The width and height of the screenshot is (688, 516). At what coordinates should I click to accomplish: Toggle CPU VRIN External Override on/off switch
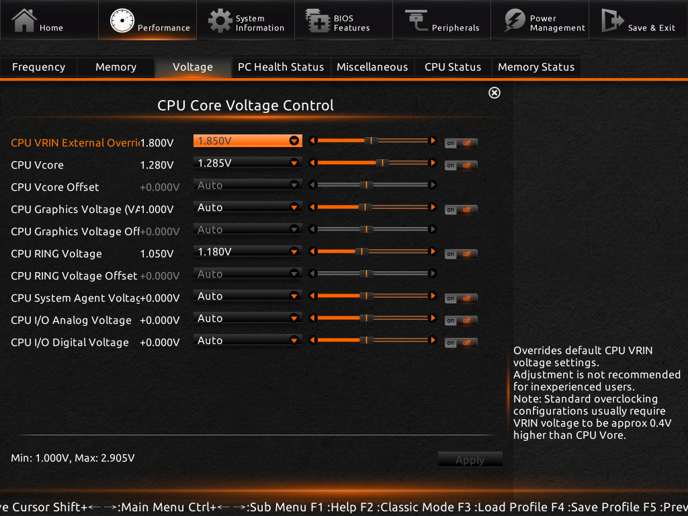coord(461,143)
